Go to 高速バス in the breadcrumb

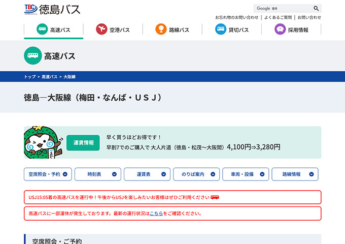[x=50, y=77]
